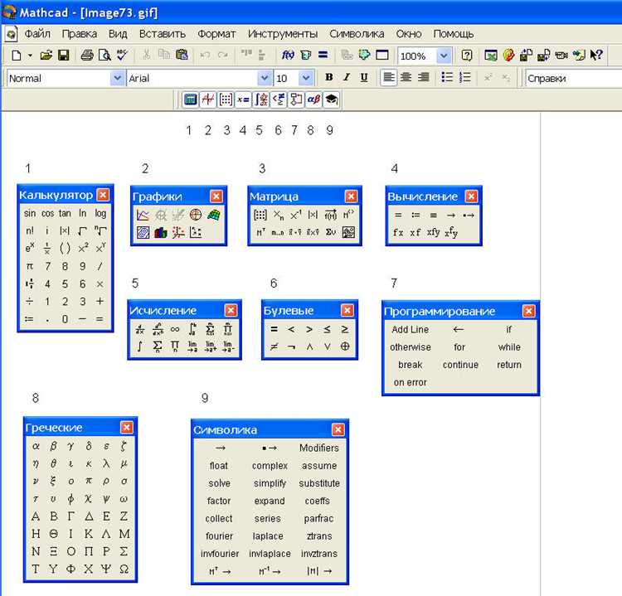Open the 100% zoom dropdown
Viewport: 622px width, 596px height.
[444, 56]
